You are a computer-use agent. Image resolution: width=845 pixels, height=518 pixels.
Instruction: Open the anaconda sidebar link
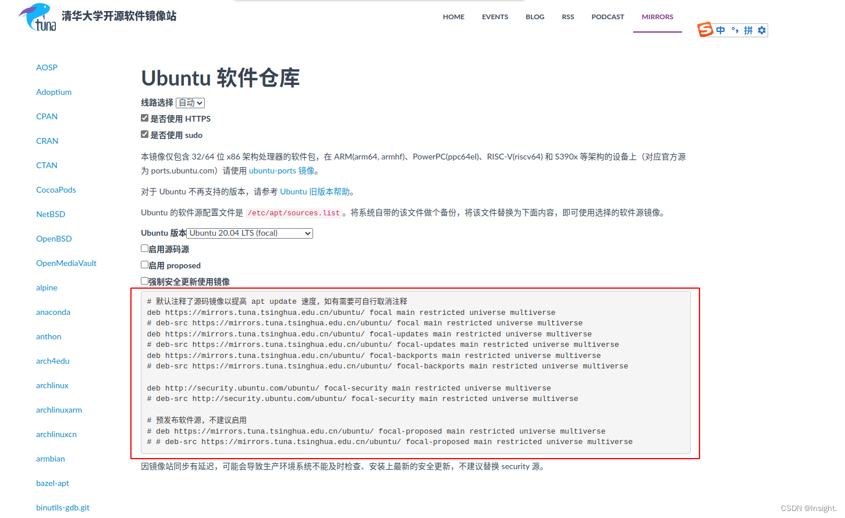[53, 312]
